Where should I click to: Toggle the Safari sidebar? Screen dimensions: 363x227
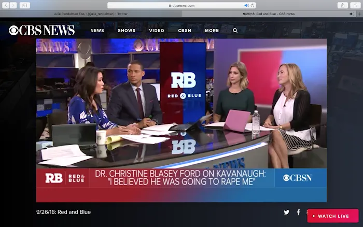tap(25, 5)
